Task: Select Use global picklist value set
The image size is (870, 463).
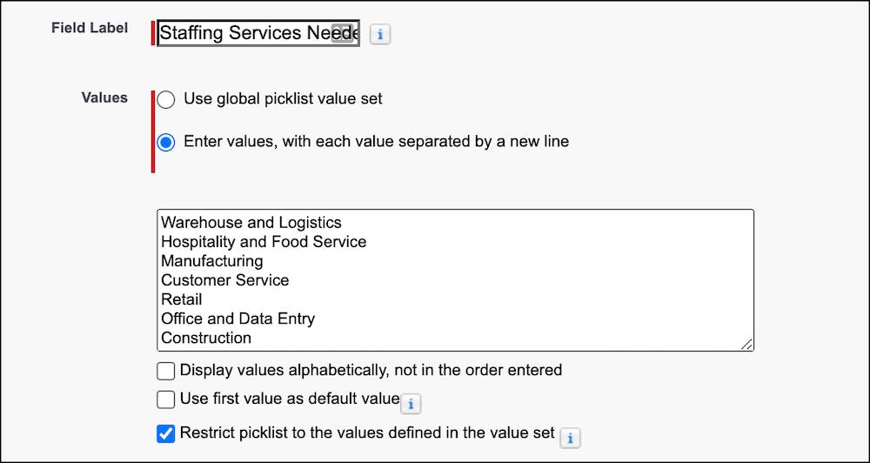Action: click(x=166, y=99)
